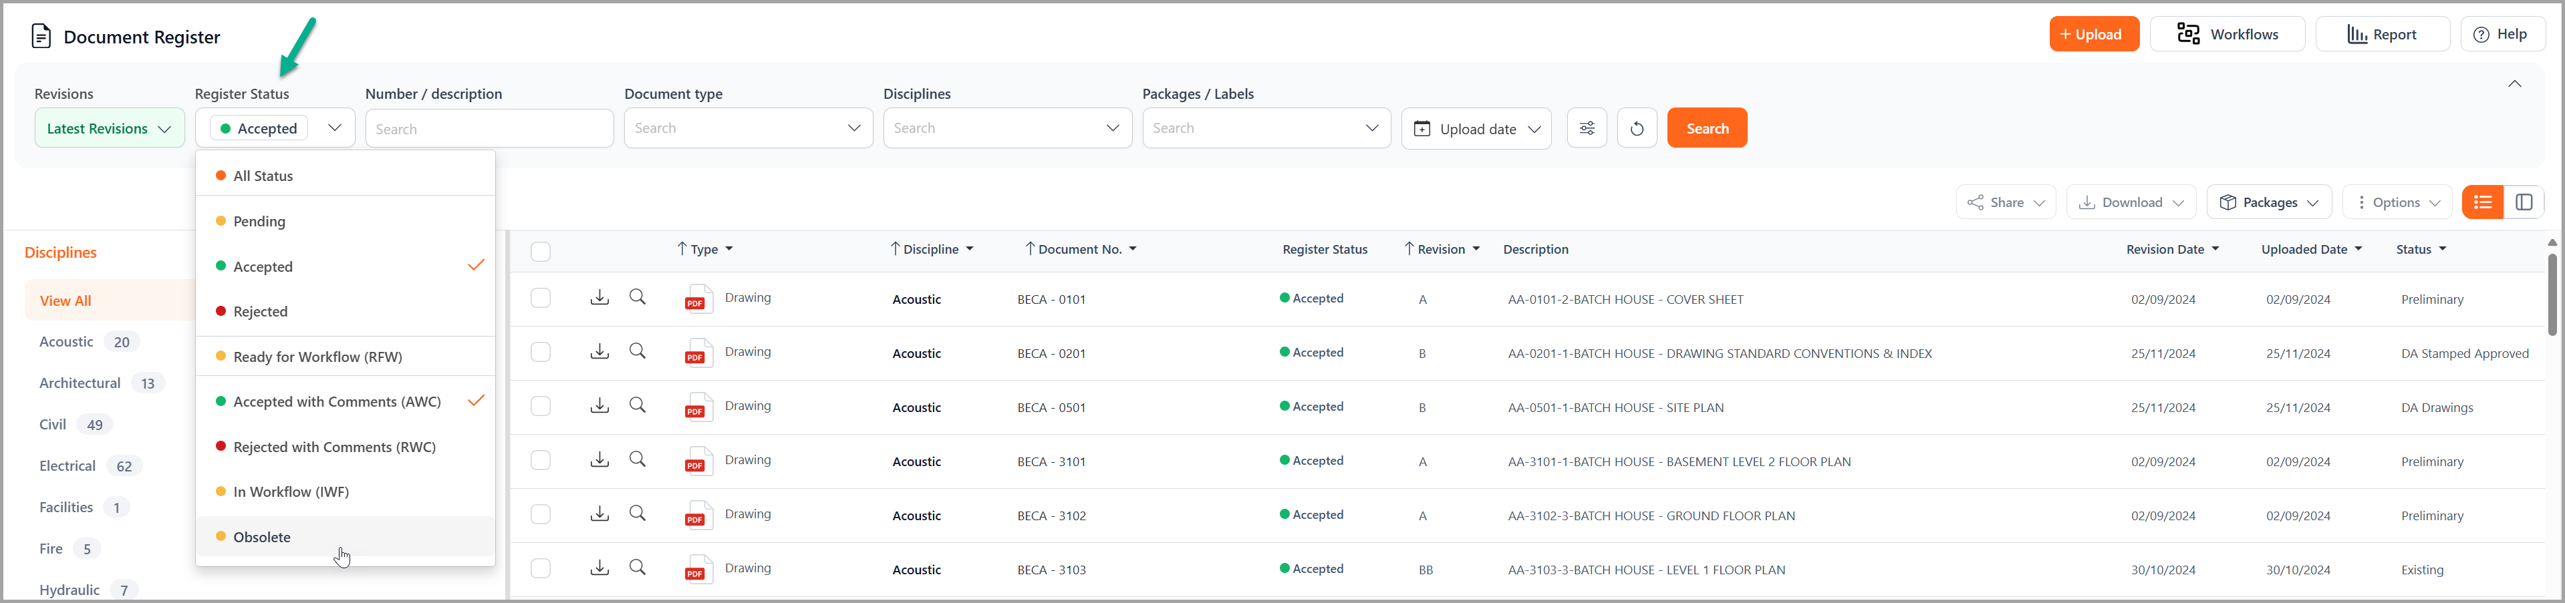Open the Packages / Labels dropdown
The image size is (2565, 603).
(x=1266, y=128)
